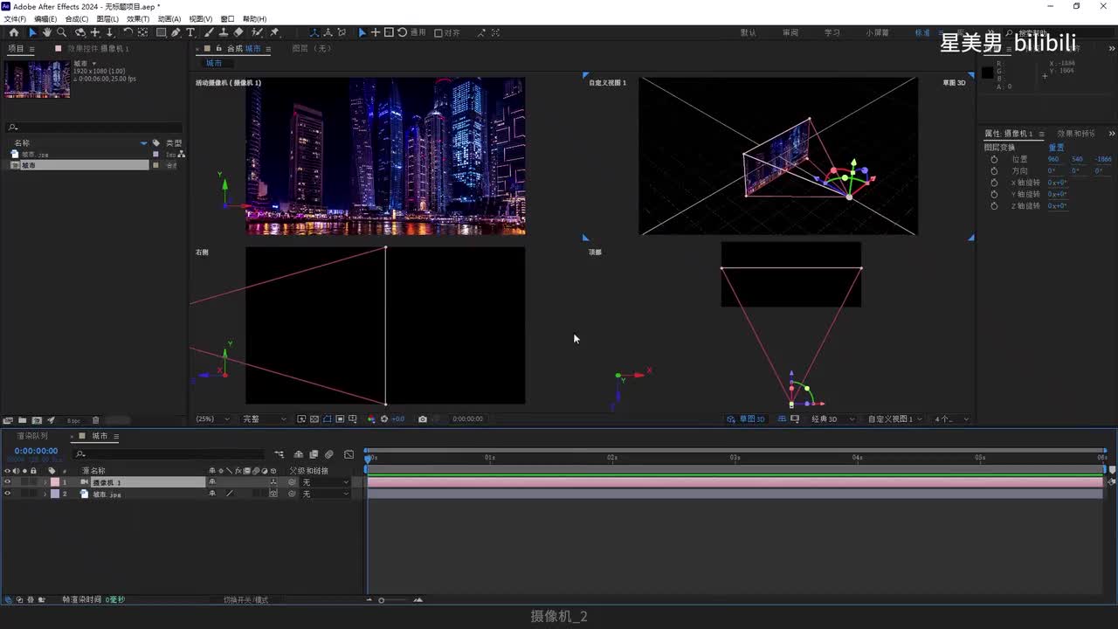The width and height of the screenshot is (1118, 629).
Task: Click the 重置 reset link
Action: [1056, 148]
